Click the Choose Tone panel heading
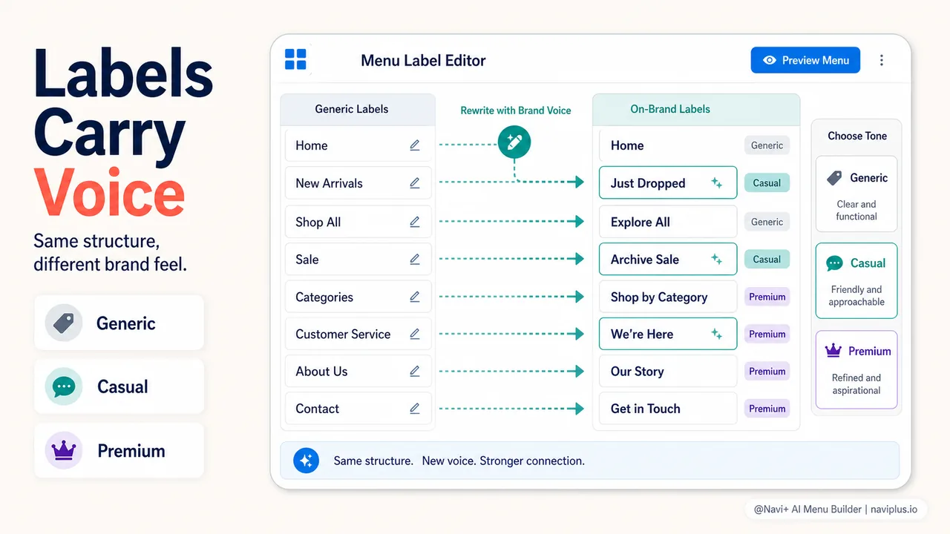The width and height of the screenshot is (950, 534). (857, 136)
